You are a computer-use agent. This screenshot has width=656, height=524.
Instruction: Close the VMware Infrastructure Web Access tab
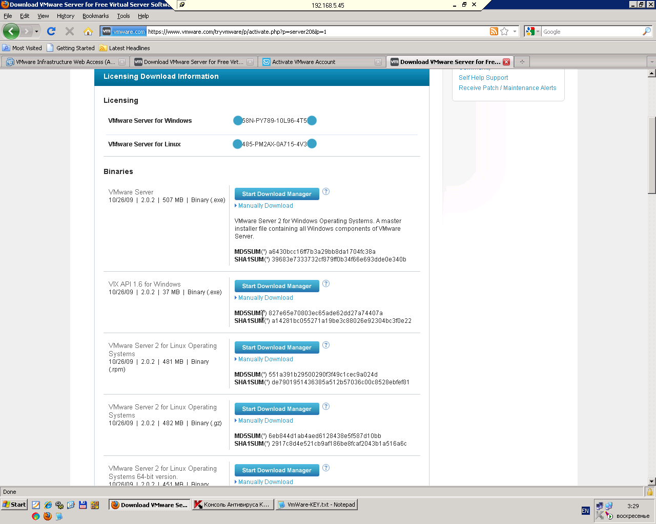coord(122,62)
